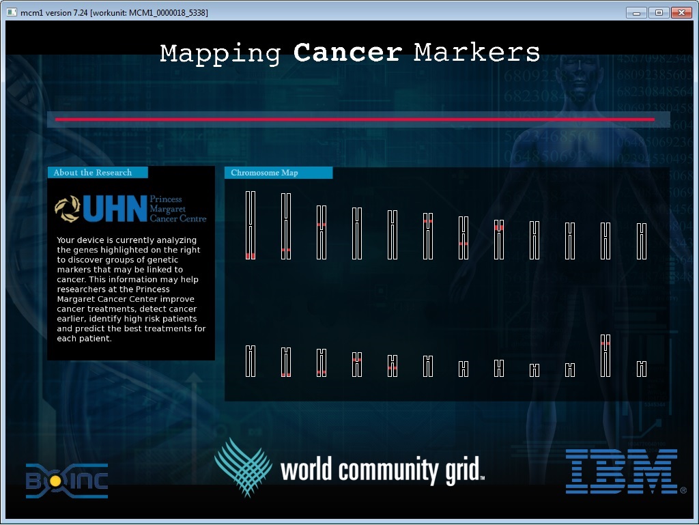Select the tenth chromosome in the bottom row

click(570, 370)
